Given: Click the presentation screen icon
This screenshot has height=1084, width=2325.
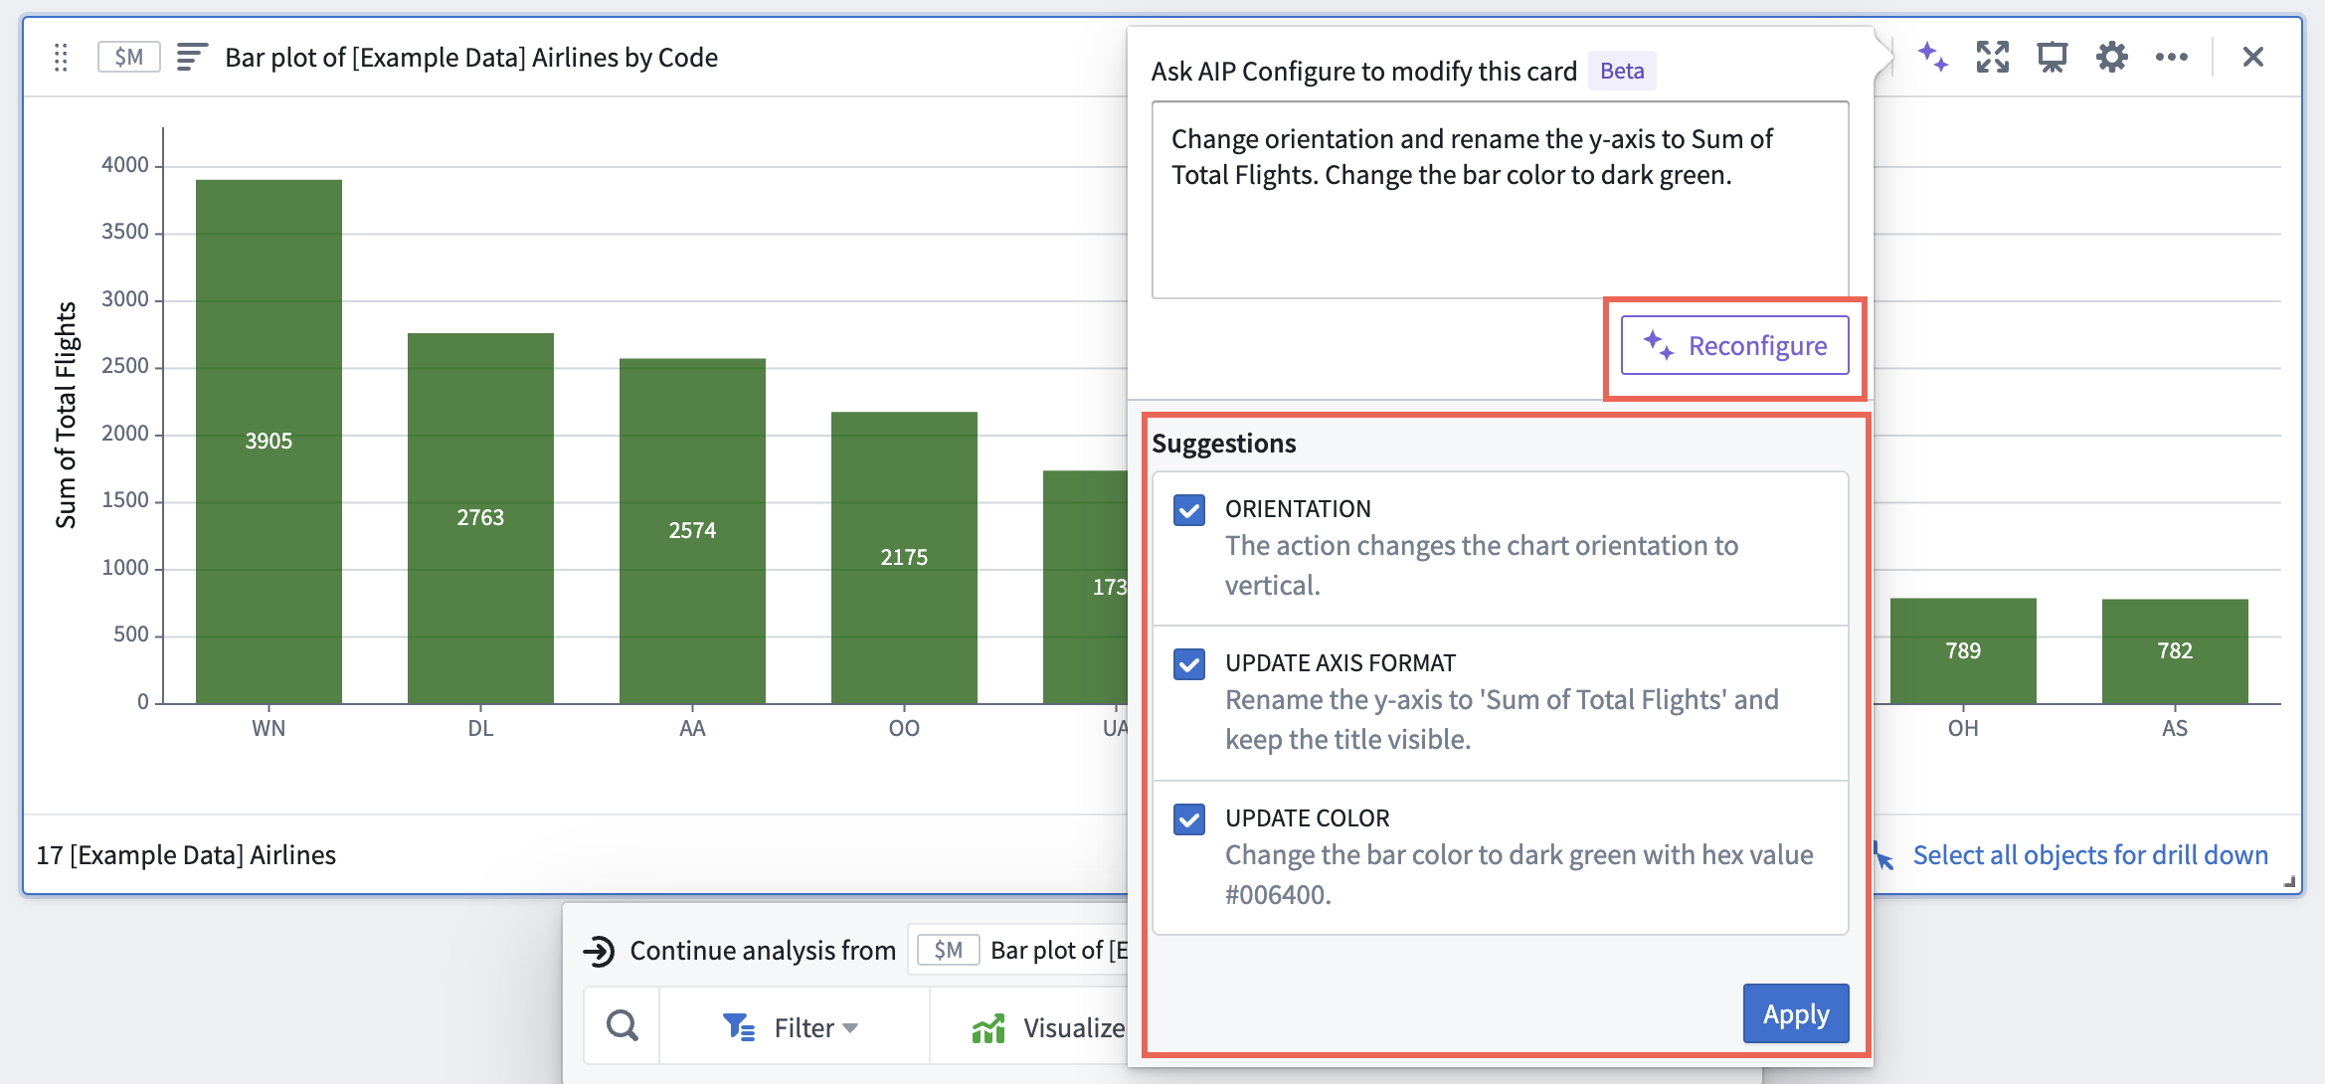Looking at the screenshot, I should click(x=2053, y=57).
